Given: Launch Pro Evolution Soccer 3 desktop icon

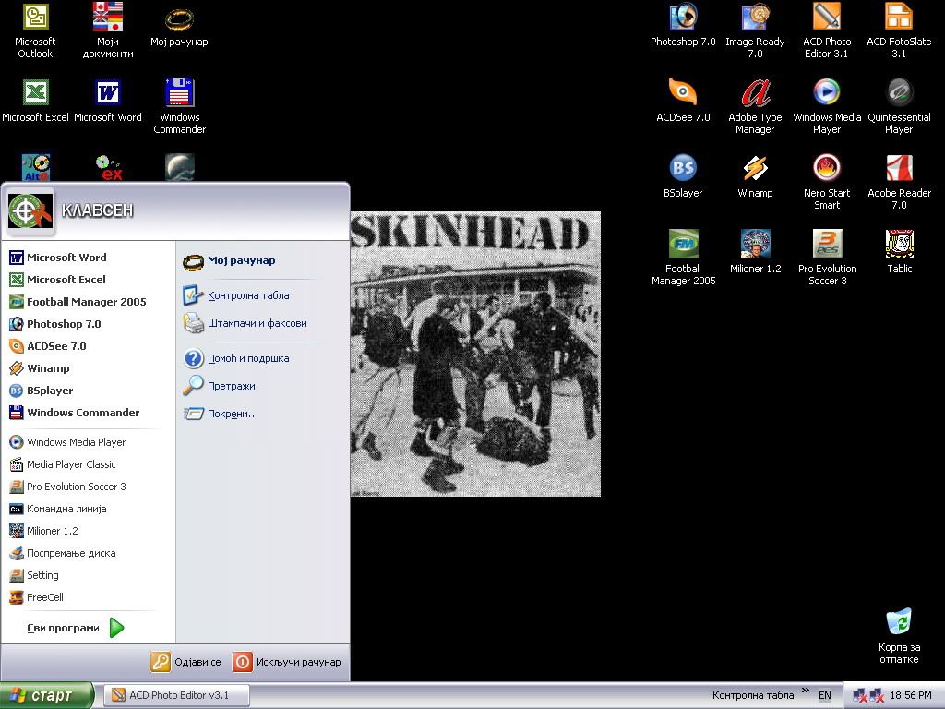Looking at the screenshot, I should pyautogui.click(x=827, y=258).
